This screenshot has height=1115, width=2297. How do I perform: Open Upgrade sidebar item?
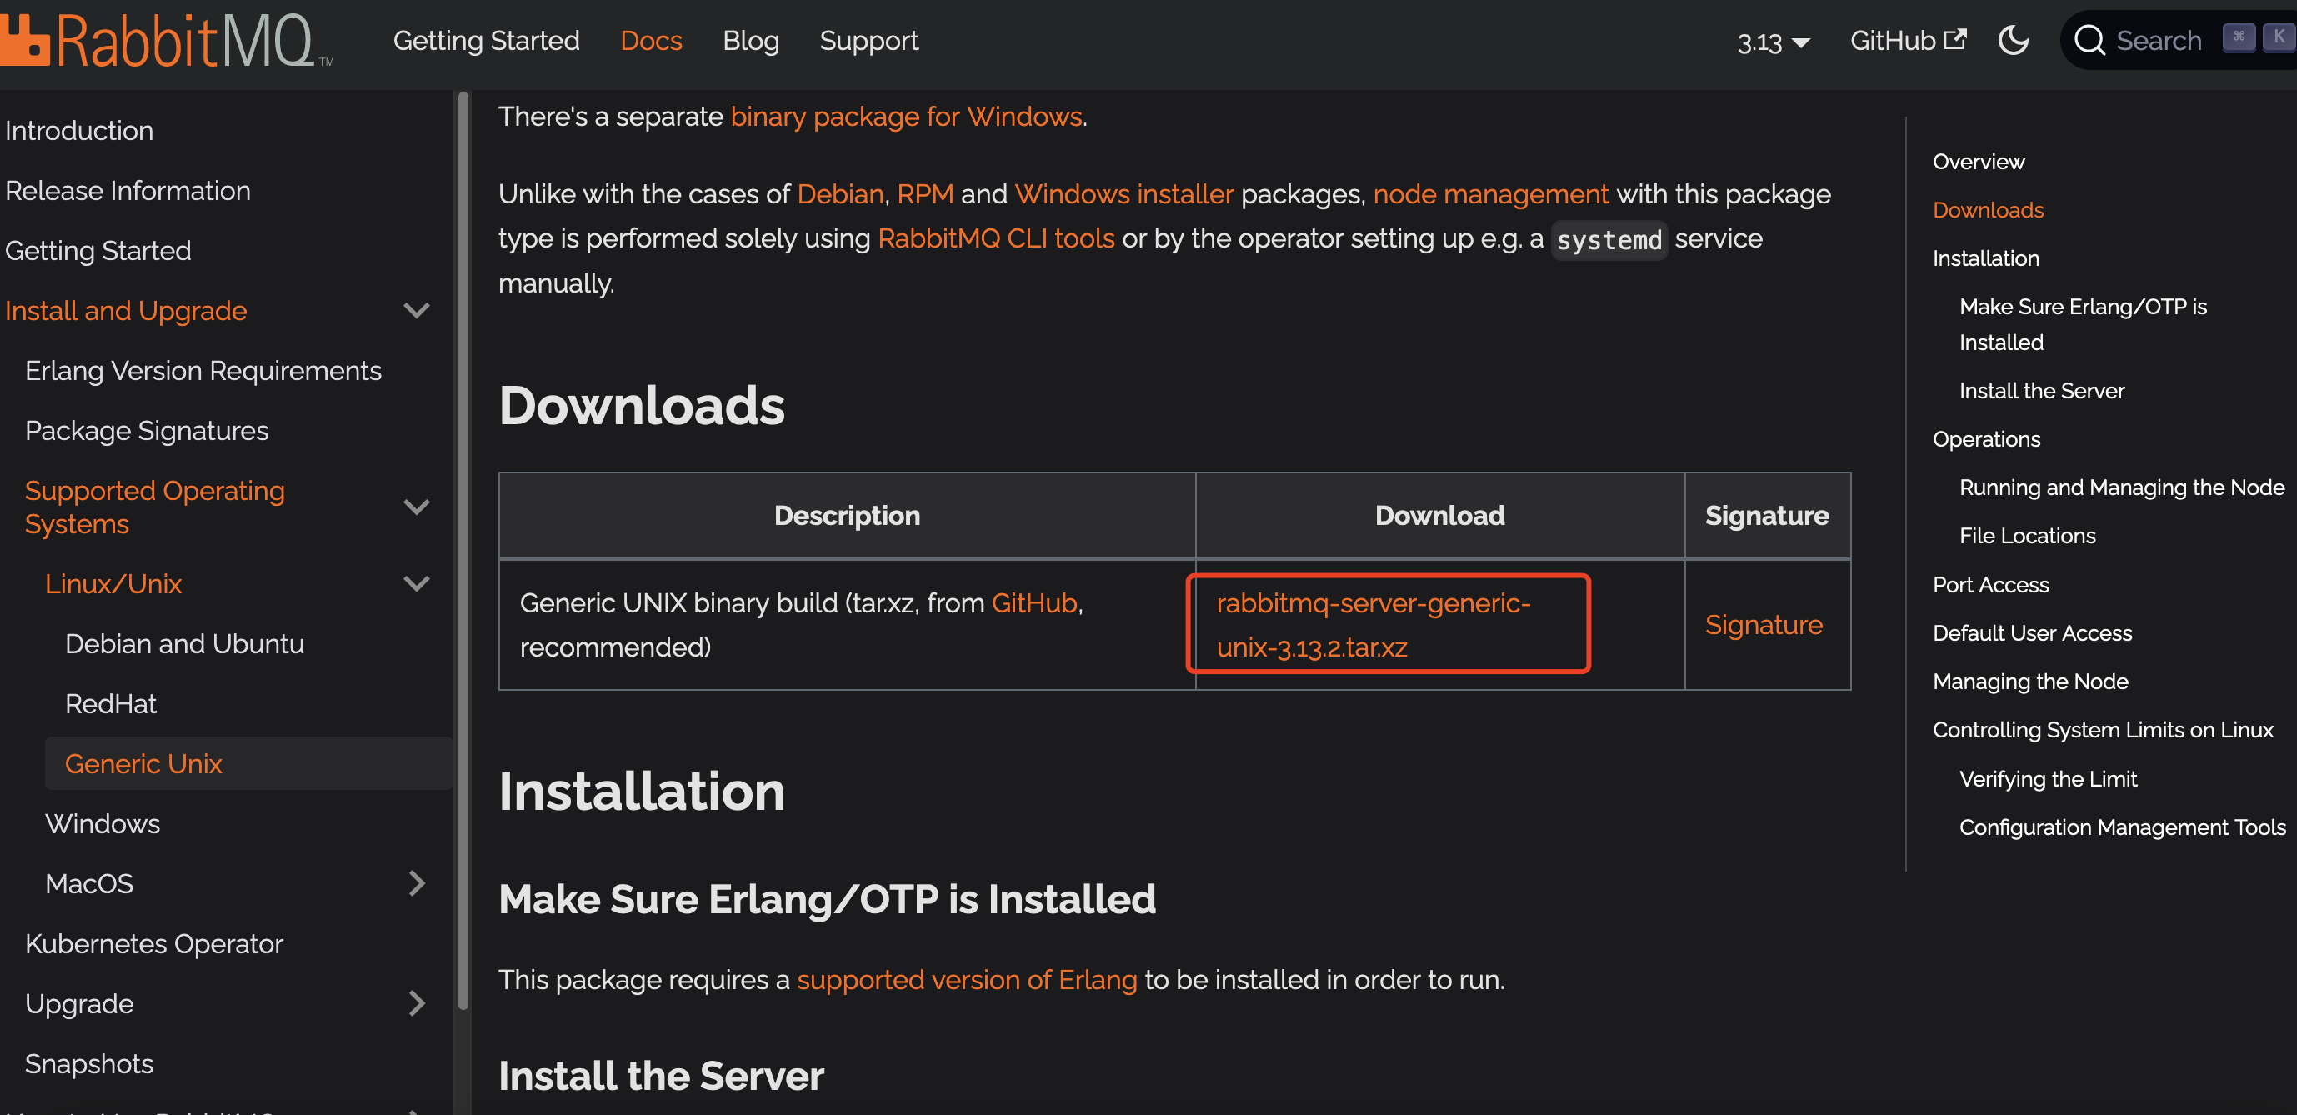pyautogui.click(x=79, y=1003)
